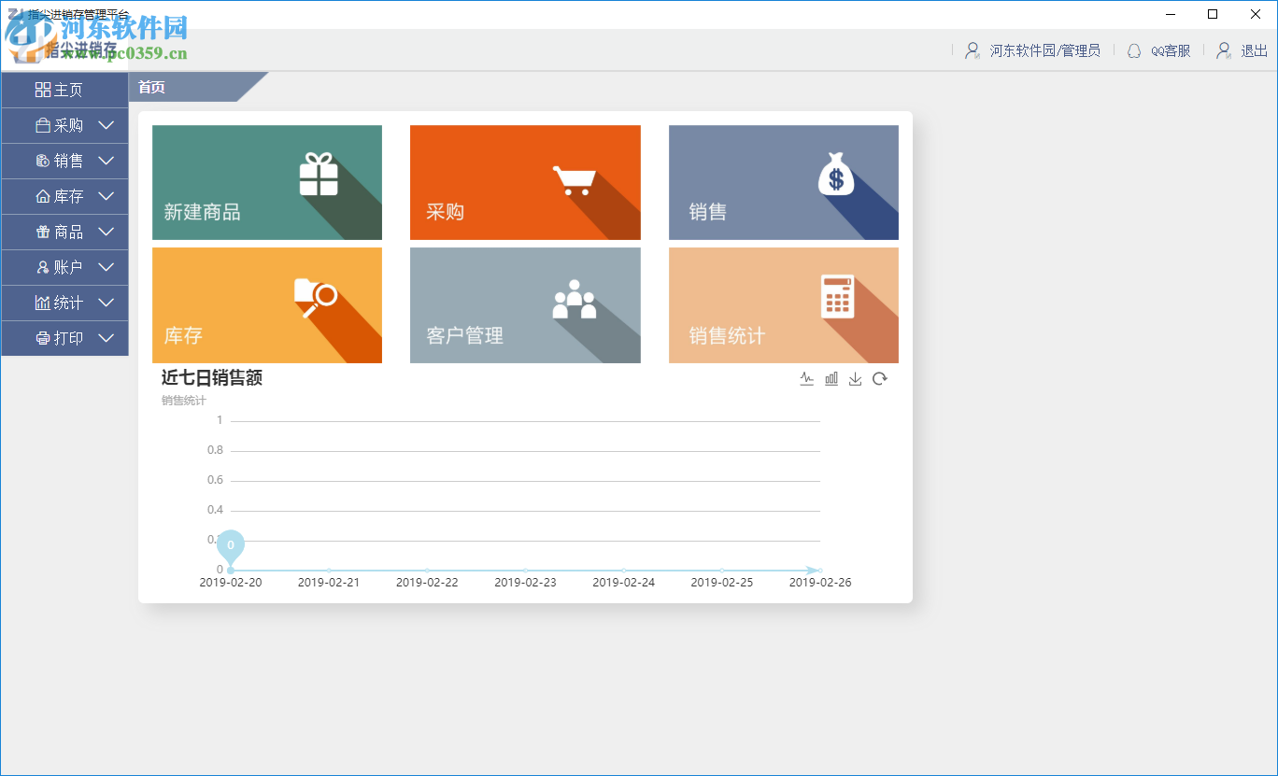Viewport: 1278px width, 776px height.
Task: Click the 销售统计 chart subtitle
Action: coord(184,401)
